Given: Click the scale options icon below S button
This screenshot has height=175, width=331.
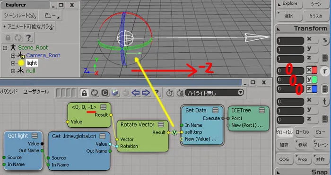Looking at the screenshot, I should tap(325, 58).
